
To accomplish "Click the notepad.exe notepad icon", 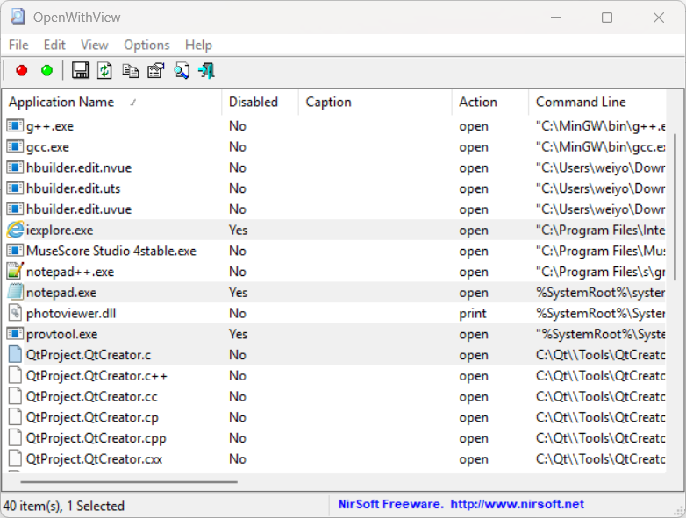I will 15,292.
